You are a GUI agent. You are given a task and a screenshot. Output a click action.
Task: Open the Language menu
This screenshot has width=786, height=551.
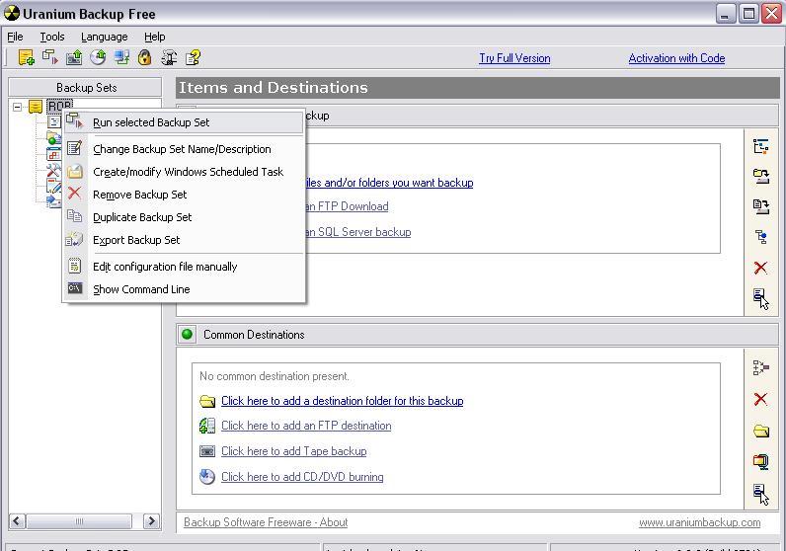(x=105, y=37)
